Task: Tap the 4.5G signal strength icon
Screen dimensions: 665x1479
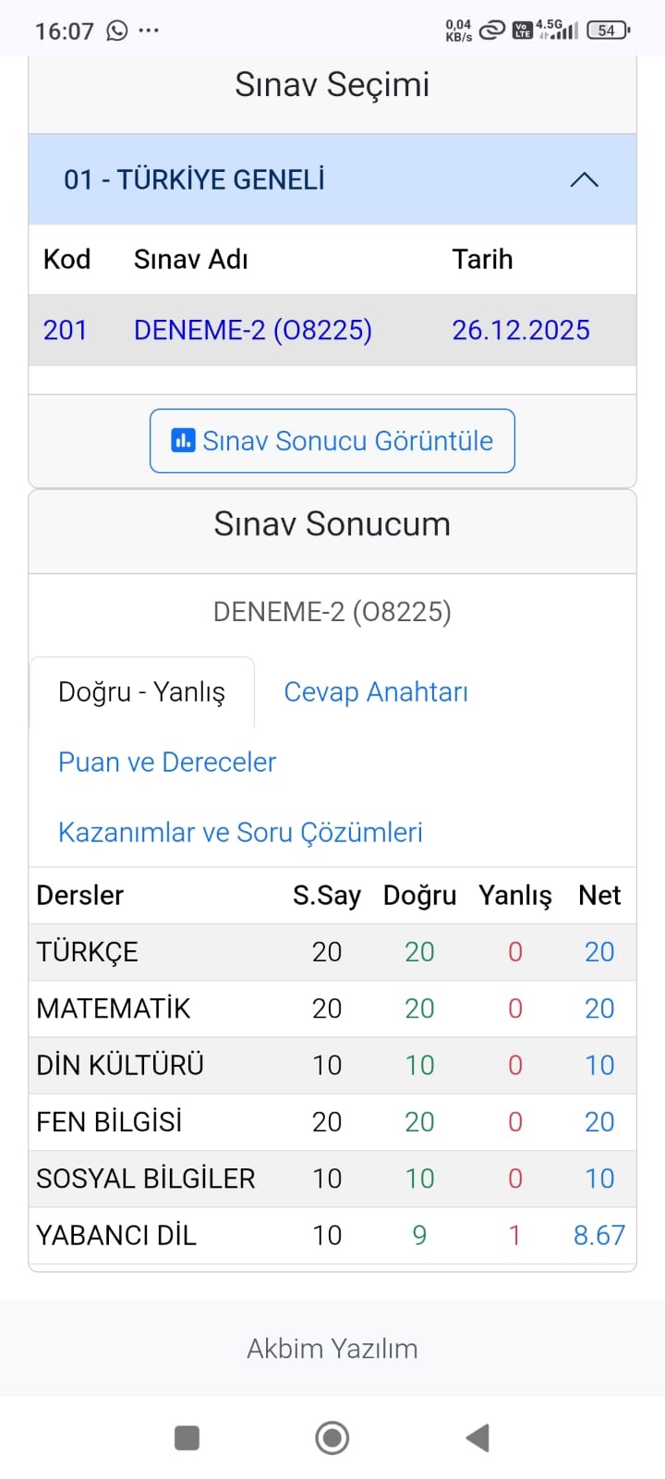Action: click(557, 29)
